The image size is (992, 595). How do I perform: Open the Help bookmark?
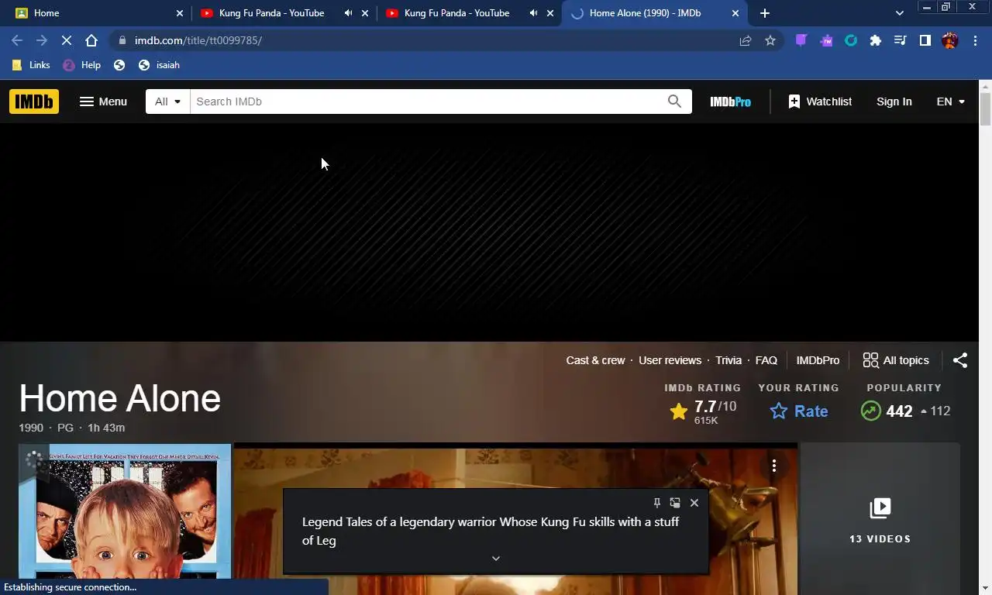[82, 65]
